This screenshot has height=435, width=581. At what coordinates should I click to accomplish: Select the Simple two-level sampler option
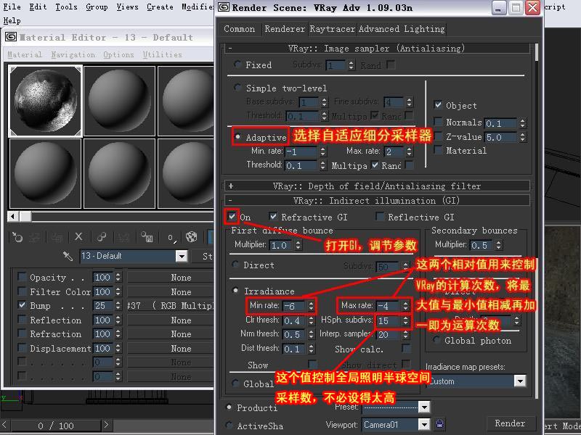pos(237,88)
